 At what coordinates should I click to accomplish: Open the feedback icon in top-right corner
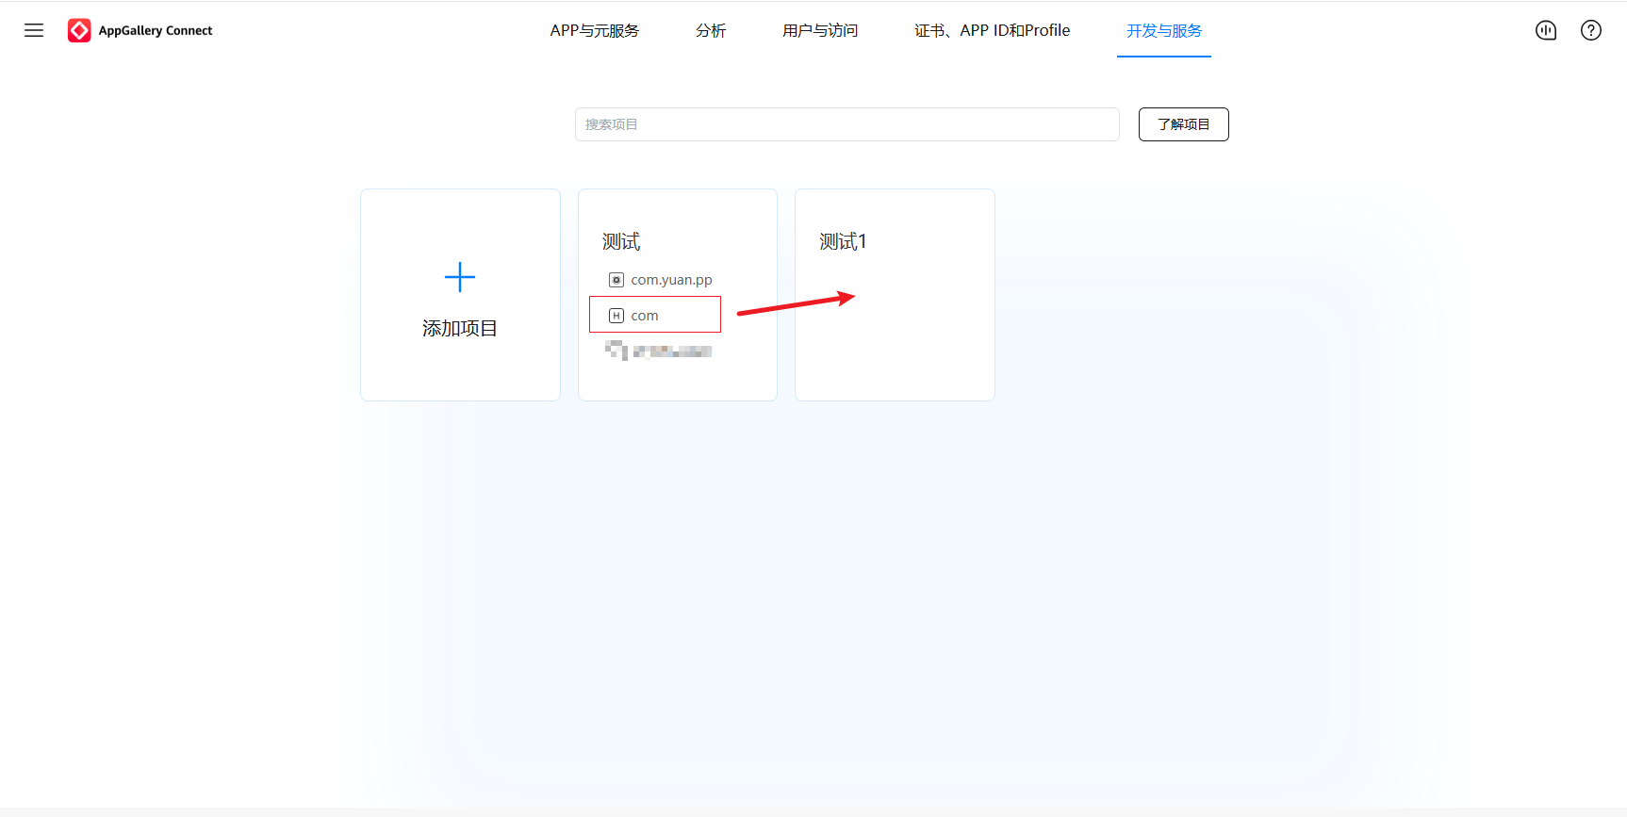tap(1546, 30)
